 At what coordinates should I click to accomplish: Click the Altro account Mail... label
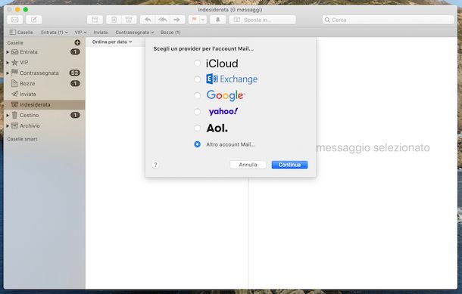pos(230,144)
